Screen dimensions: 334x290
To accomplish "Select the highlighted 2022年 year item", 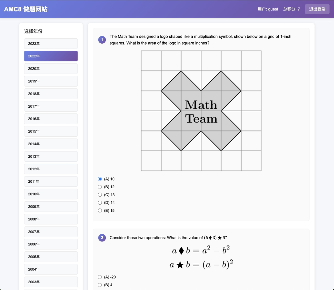I will click(x=51, y=56).
